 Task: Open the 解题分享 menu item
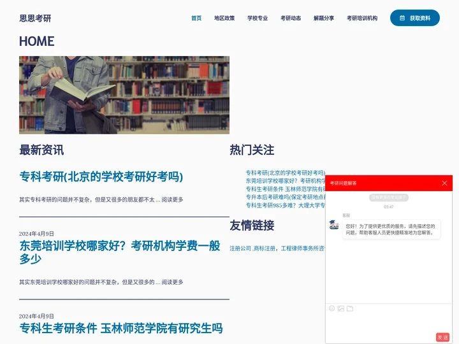(324, 18)
